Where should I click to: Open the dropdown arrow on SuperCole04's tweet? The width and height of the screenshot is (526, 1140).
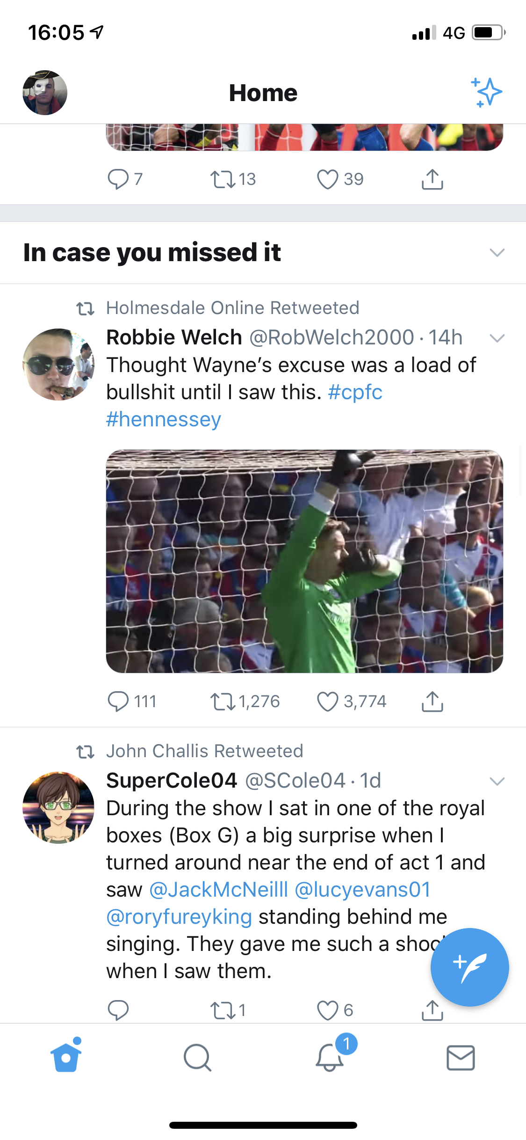[x=497, y=781]
